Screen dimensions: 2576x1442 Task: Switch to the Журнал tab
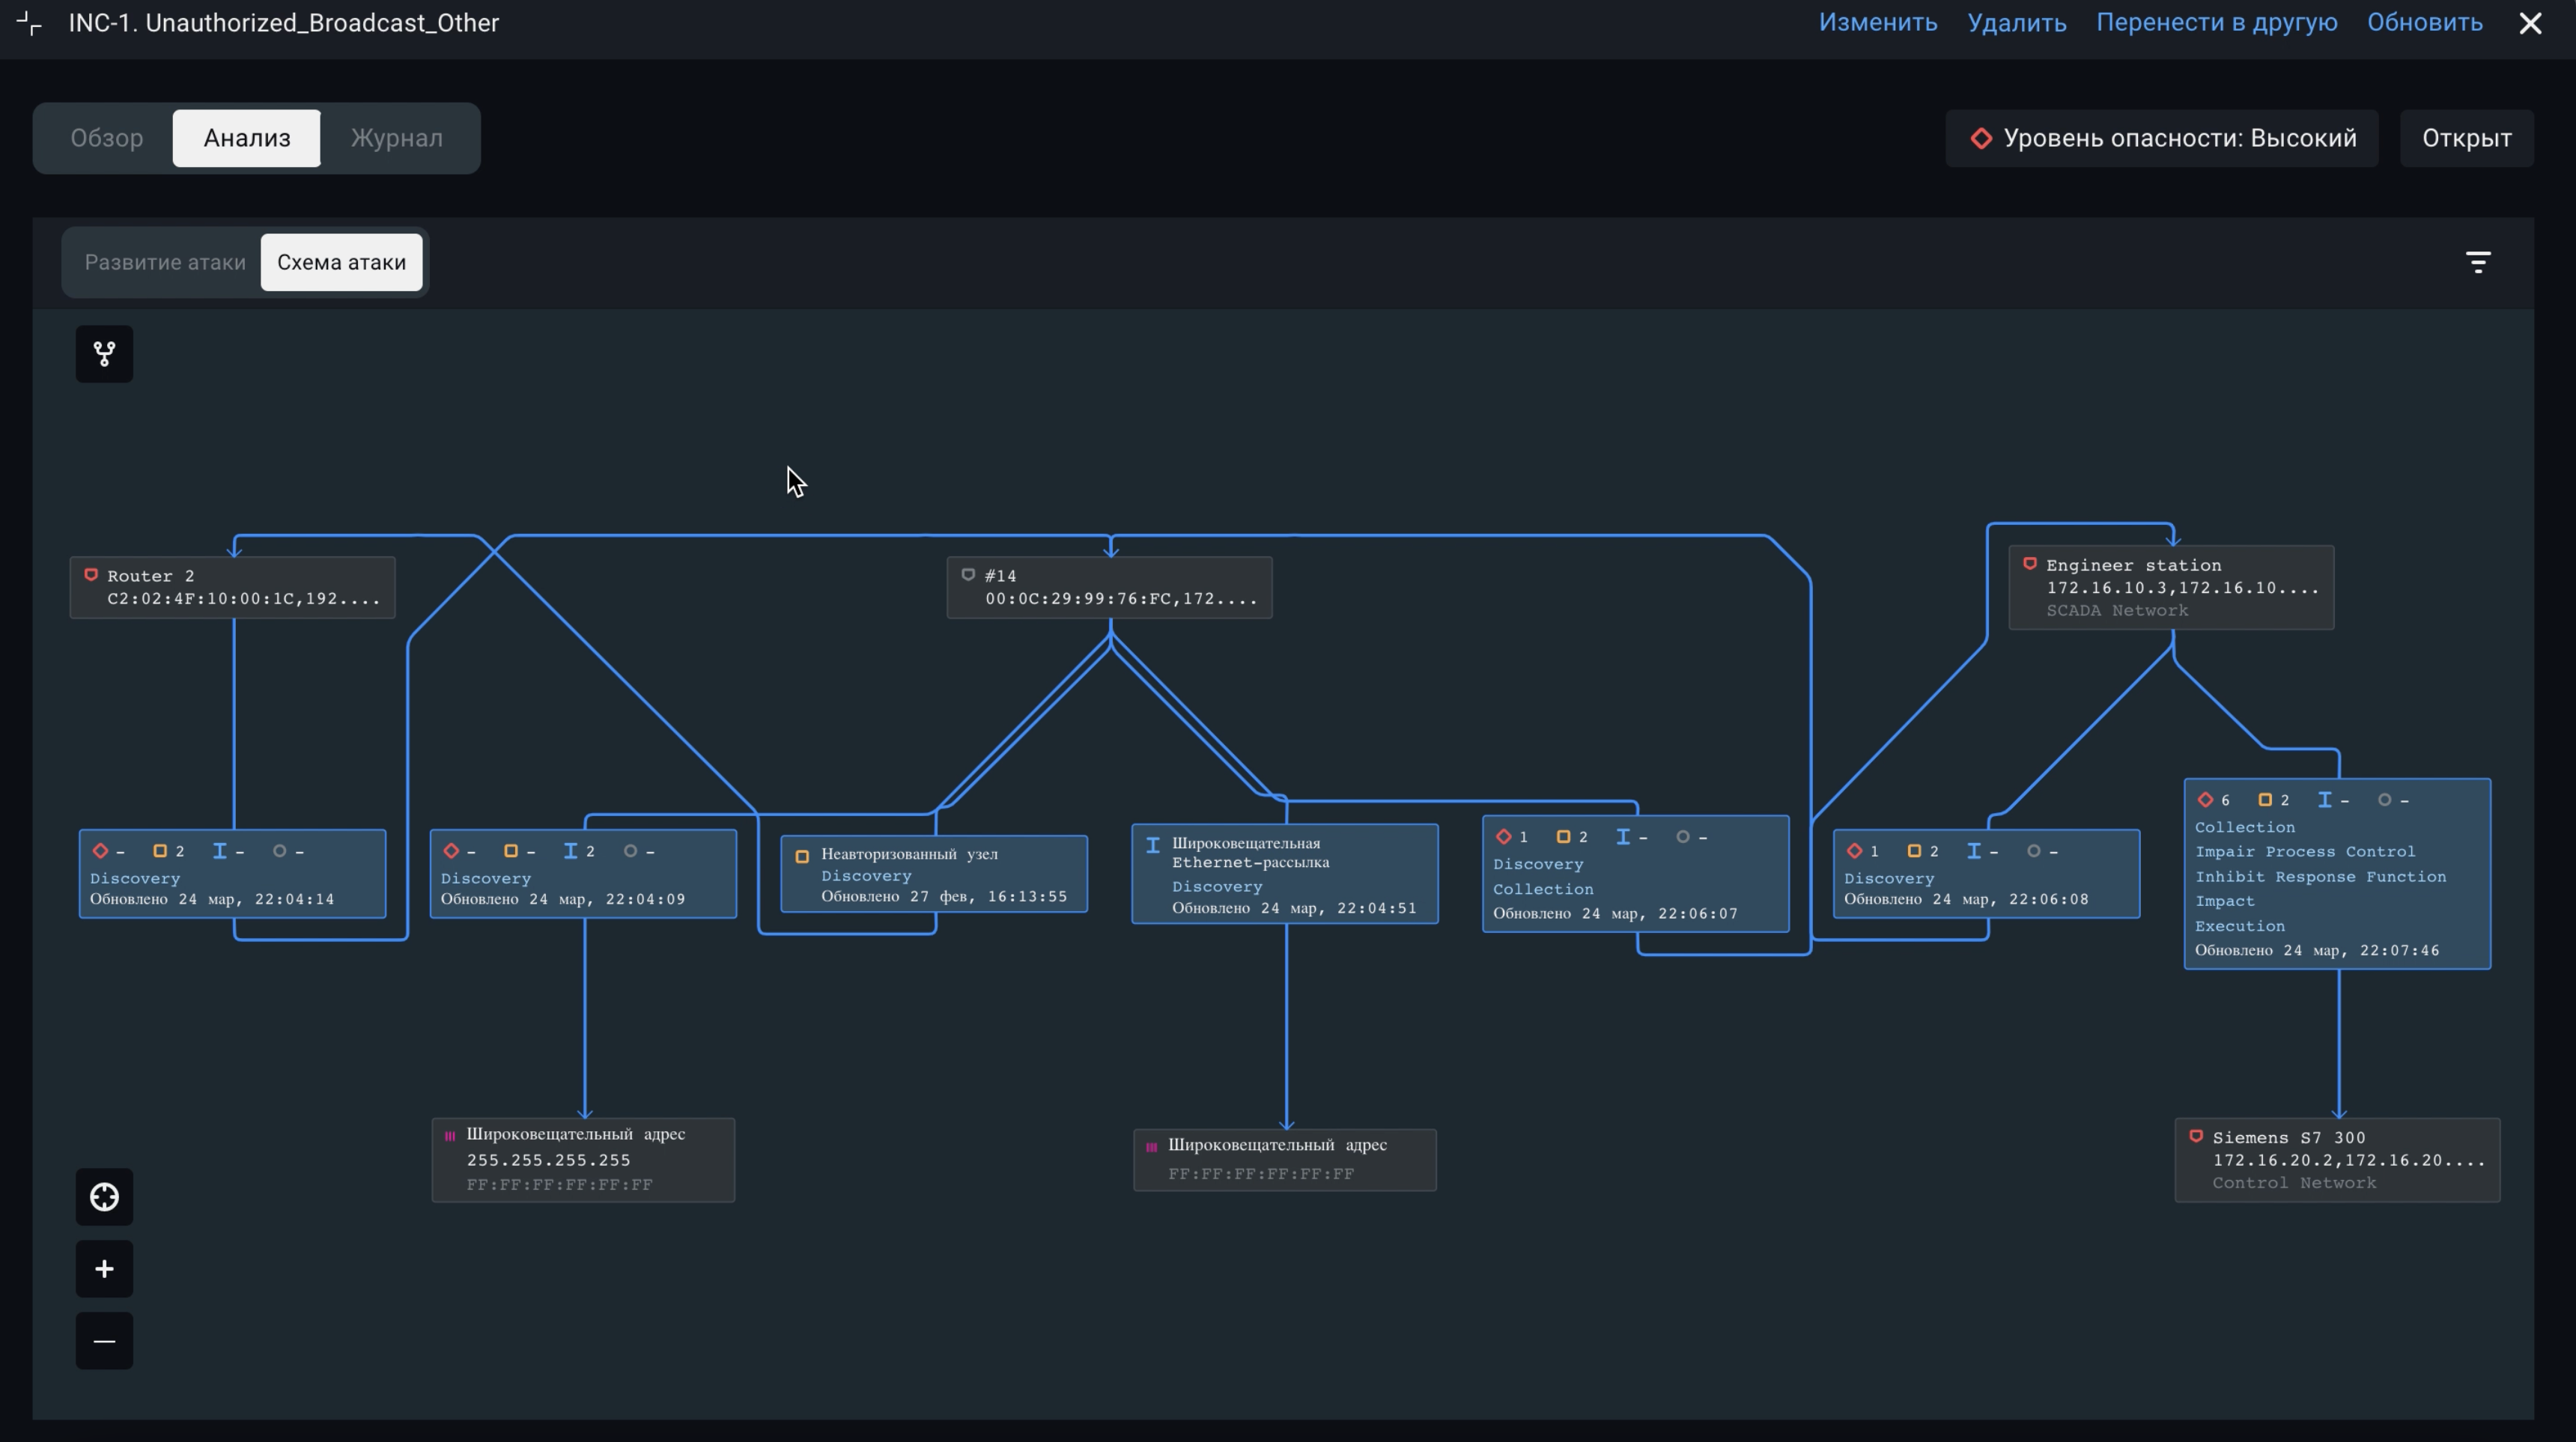coord(396,138)
